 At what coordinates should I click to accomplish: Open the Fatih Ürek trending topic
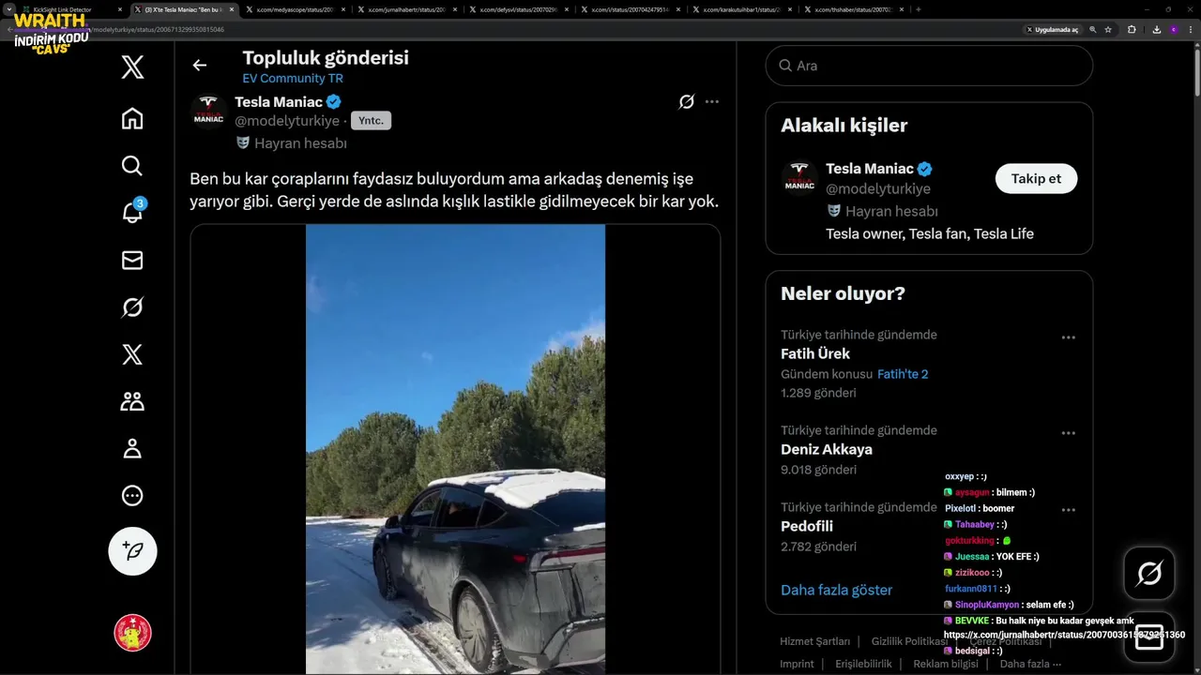(815, 353)
